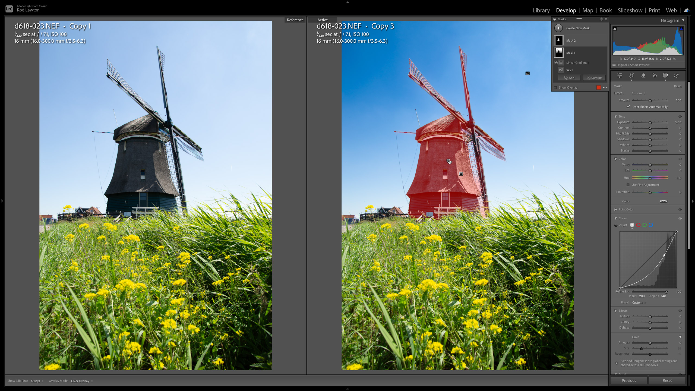Select the red channel curve circle
This screenshot has width=695, height=391.
pyautogui.click(x=638, y=225)
